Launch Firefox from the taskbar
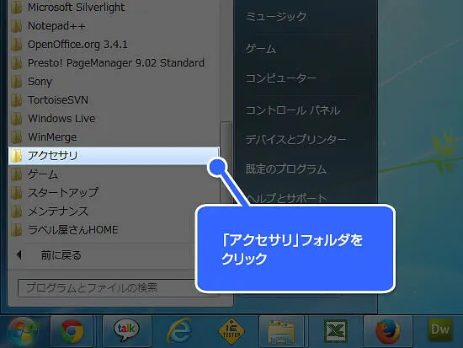This screenshot has height=348, width=463. click(388, 331)
